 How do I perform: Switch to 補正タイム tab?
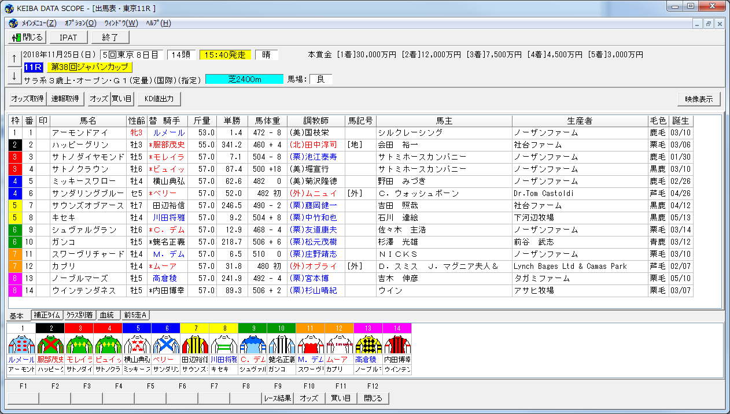[46, 315]
